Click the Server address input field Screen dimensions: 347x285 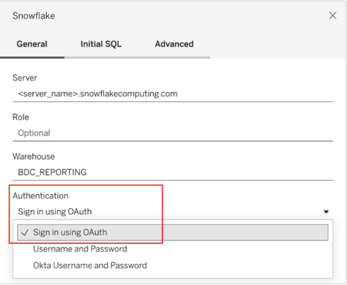coord(147,93)
